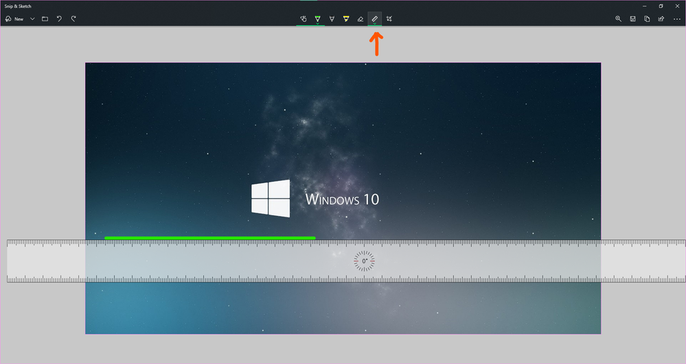The height and width of the screenshot is (364, 686).
Task: Open a file with the folder icon
Action: [45, 19]
